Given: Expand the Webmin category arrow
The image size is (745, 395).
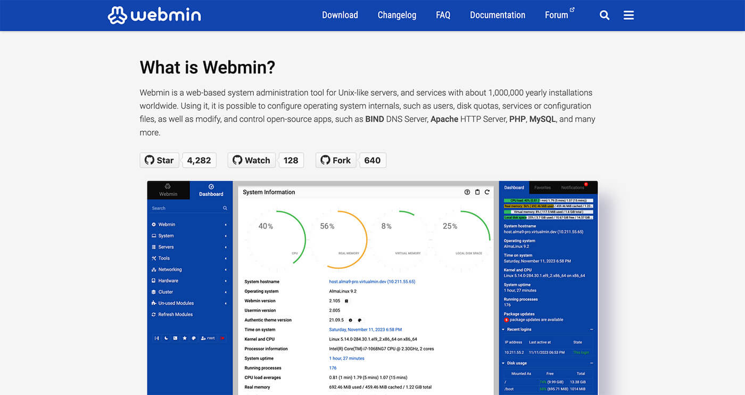Looking at the screenshot, I should (226, 225).
